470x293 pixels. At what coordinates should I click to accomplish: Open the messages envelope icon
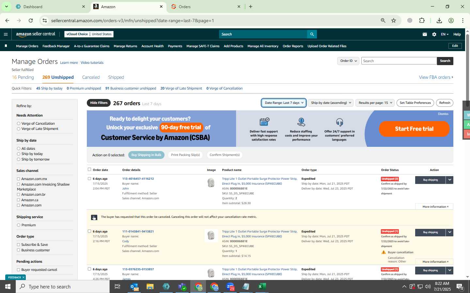coord(425,34)
